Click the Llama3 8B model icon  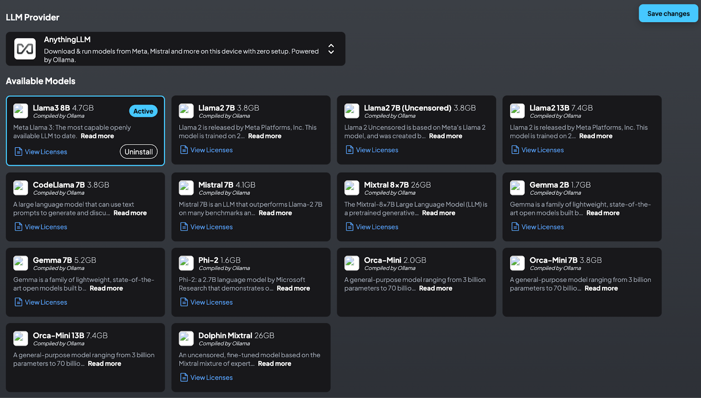click(21, 111)
